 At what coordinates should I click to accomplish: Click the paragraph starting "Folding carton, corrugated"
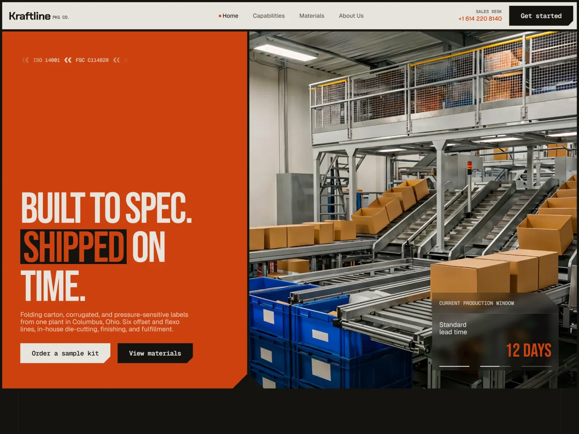[x=104, y=322]
